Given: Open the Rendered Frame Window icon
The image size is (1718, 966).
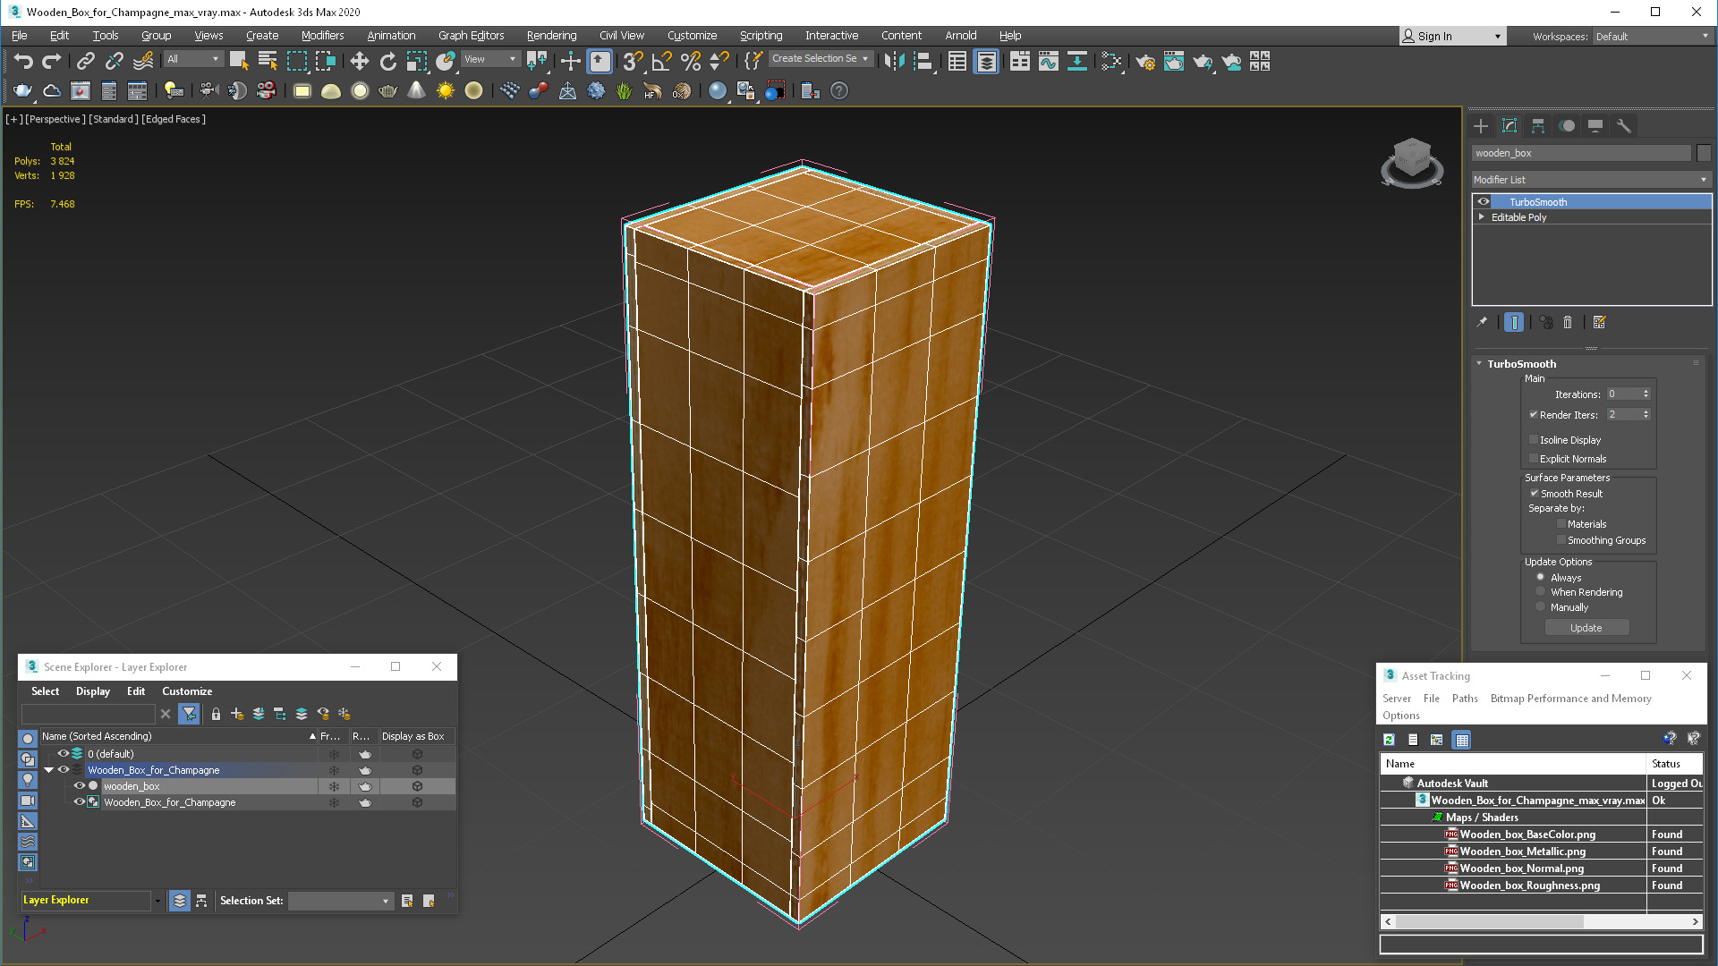Looking at the screenshot, I should [1174, 61].
